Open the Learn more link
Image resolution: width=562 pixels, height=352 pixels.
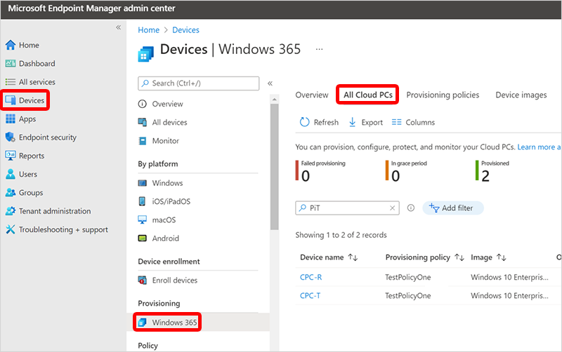coord(539,147)
